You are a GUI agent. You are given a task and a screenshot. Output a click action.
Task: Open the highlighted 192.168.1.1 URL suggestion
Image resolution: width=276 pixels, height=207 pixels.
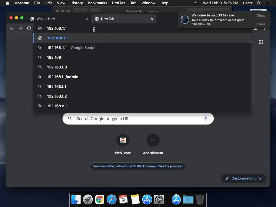point(142,38)
